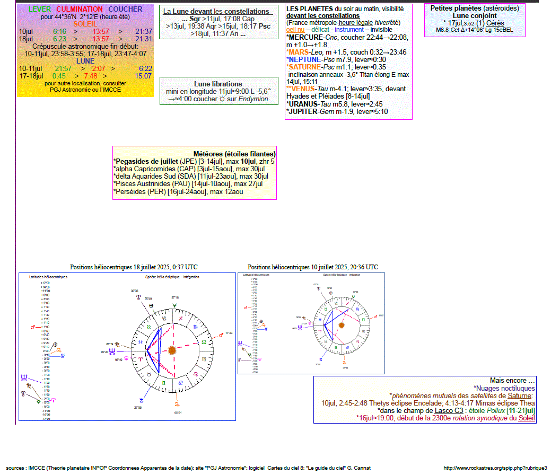Open the 18 juillet heliocentric positions chart
The image size is (551, 475).
pos(127,346)
